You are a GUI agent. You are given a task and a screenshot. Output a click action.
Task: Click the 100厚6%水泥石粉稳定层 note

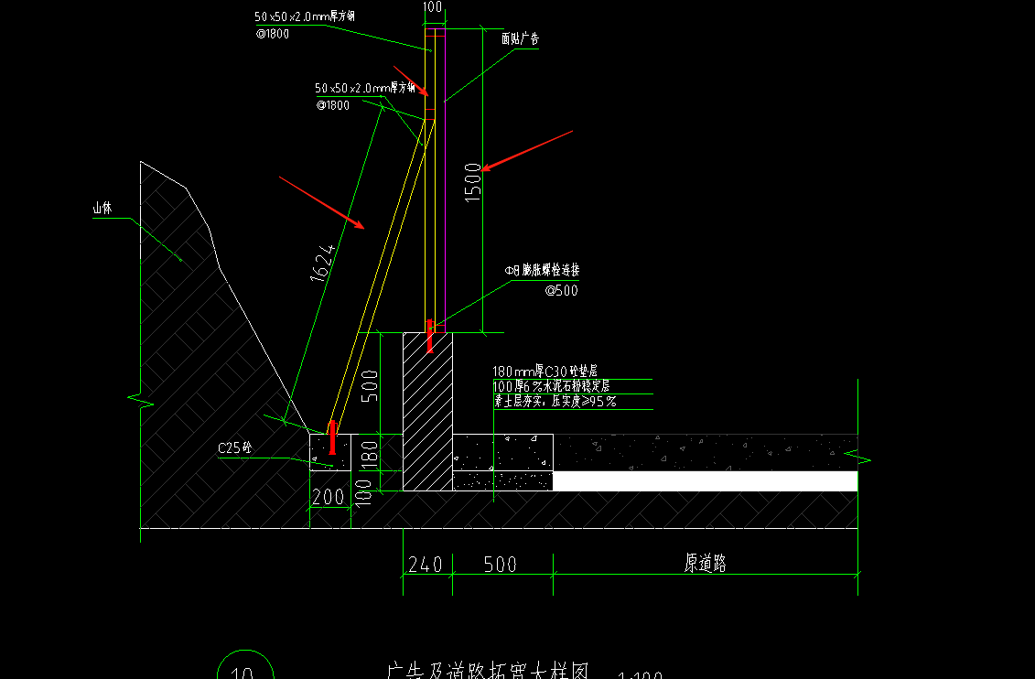click(551, 386)
